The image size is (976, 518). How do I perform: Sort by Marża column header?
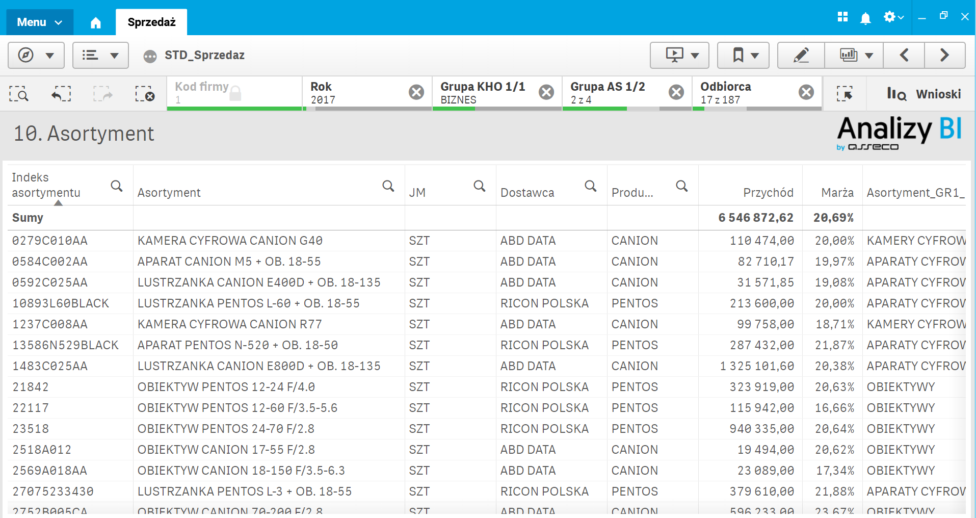point(837,193)
